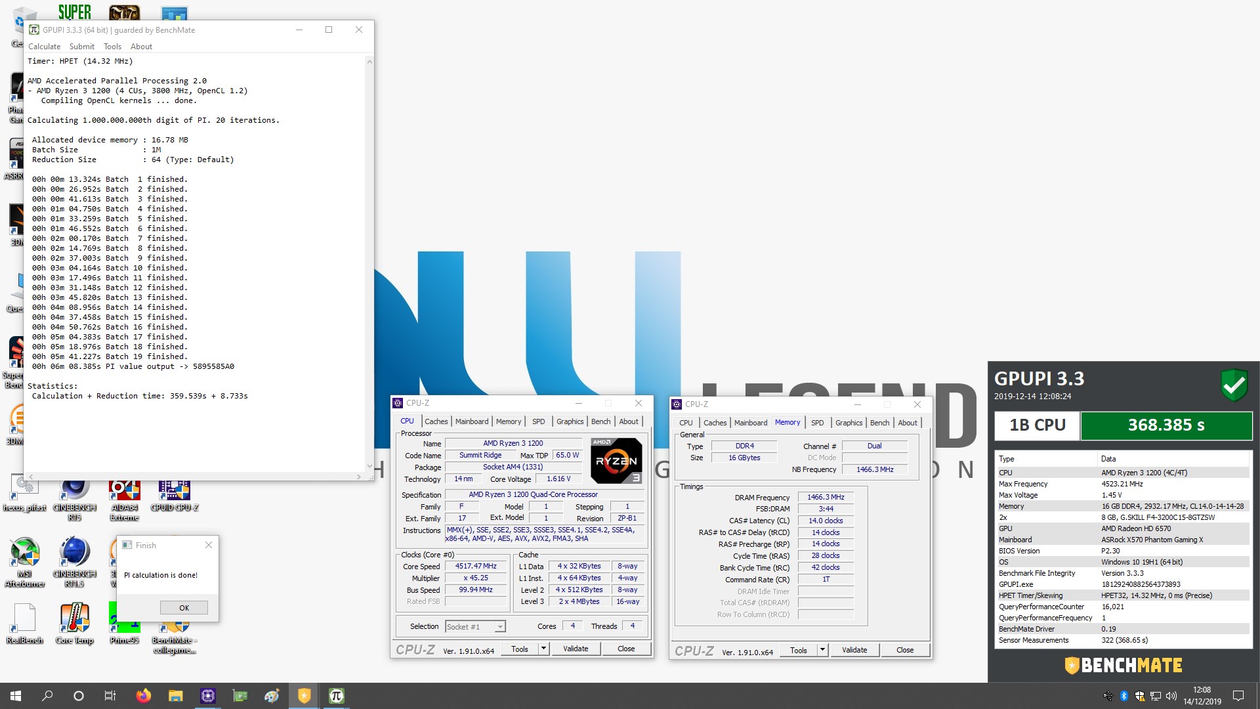This screenshot has height=709, width=1260.
Task: Switch to Bench tab in left CPU-Z window
Action: click(x=600, y=421)
